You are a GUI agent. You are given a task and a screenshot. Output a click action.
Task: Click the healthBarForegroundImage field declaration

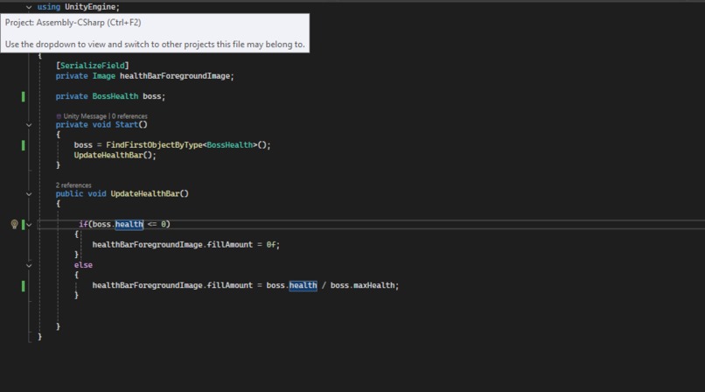(175, 76)
